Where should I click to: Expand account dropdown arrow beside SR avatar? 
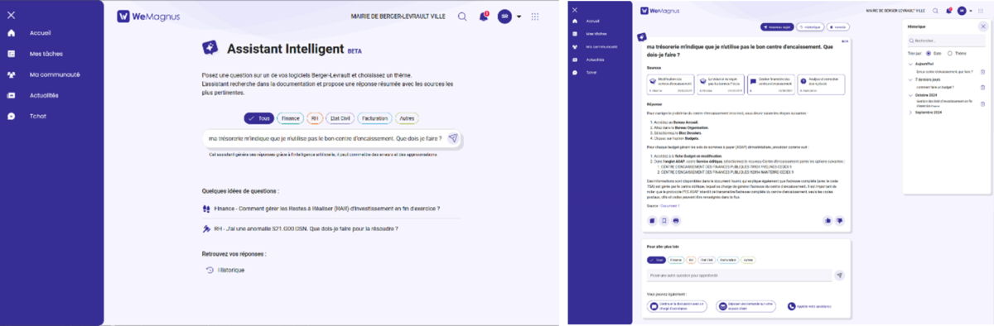[519, 17]
